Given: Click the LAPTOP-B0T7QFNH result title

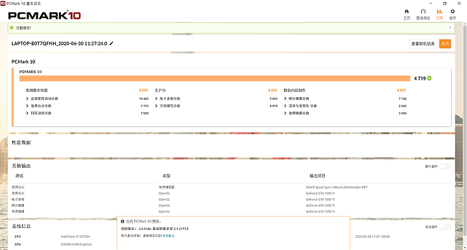Looking at the screenshot, I should coord(59,43).
